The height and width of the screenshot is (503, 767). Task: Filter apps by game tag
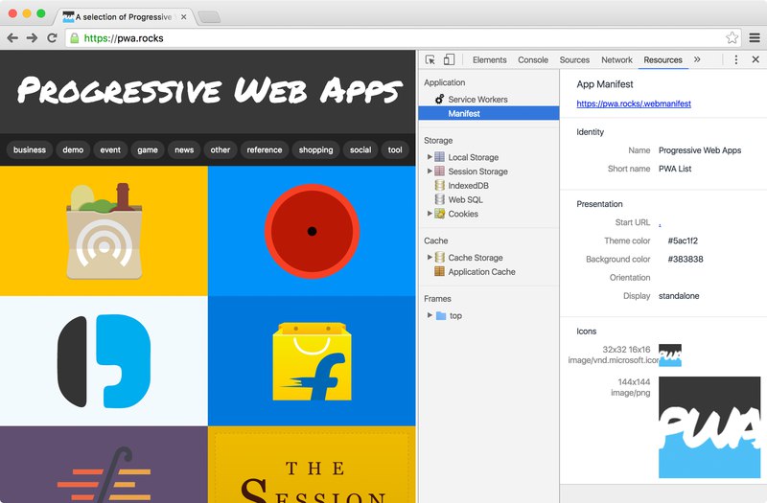pyautogui.click(x=148, y=149)
